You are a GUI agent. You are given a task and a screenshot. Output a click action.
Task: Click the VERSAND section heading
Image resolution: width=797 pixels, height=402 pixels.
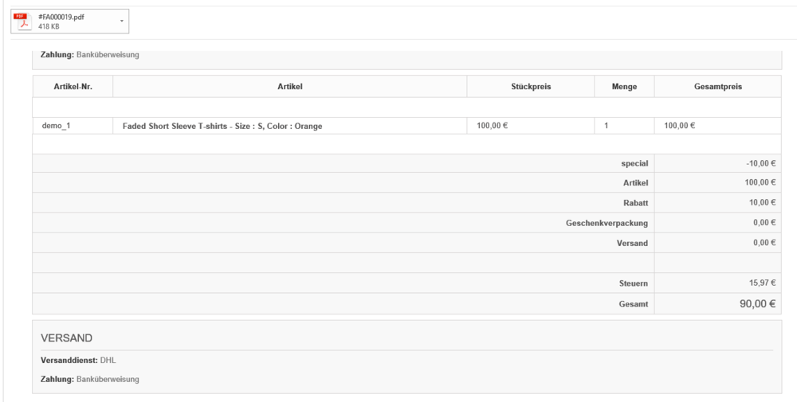point(67,338)
